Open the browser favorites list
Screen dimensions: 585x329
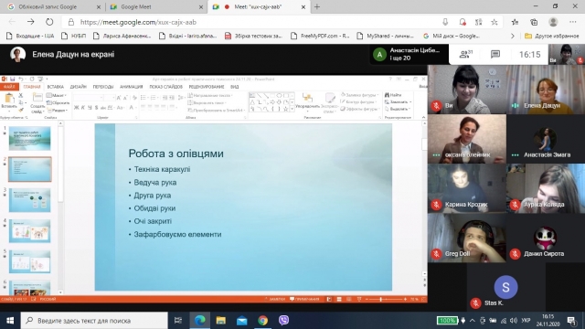tap(515, 22)
